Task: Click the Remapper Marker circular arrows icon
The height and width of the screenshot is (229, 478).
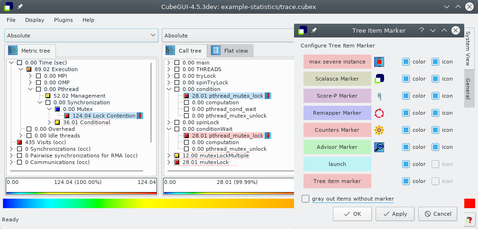Action: [x=379, y=113]
